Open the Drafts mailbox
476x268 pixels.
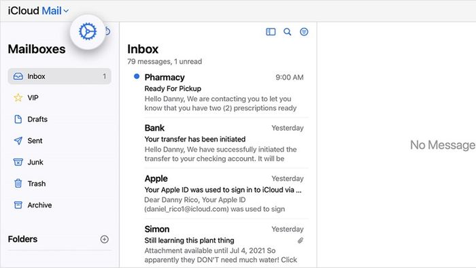[60, 119]
